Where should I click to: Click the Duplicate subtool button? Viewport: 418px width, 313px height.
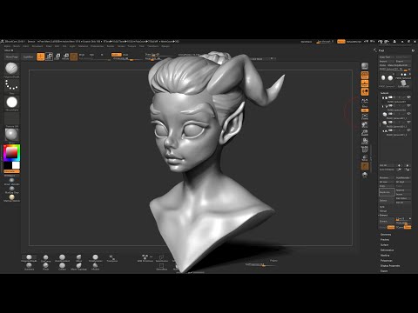coord(387,192)
